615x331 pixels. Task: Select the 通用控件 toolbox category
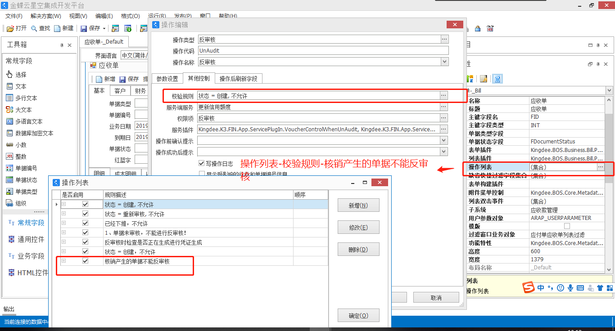click(x=26, y=239)
